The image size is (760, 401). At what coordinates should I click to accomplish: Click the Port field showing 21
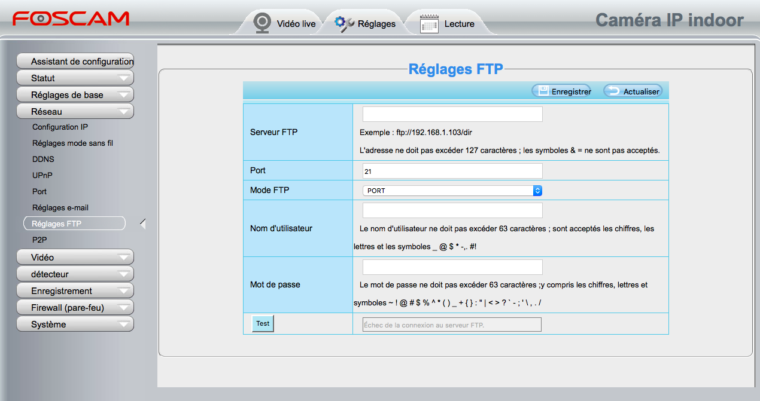(452, 171)
